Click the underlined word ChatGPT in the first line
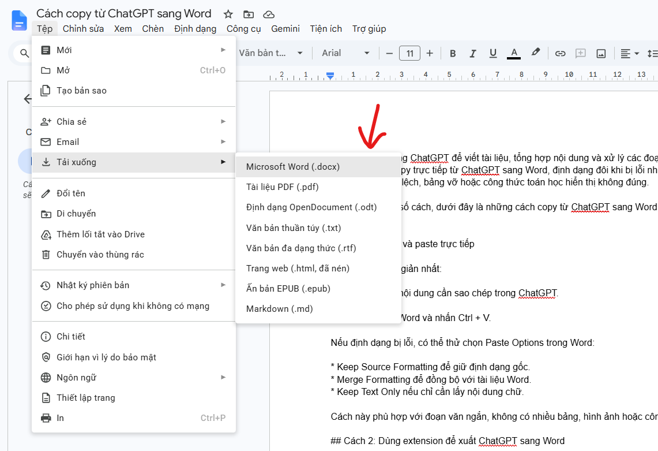 (x=429, y=158)
